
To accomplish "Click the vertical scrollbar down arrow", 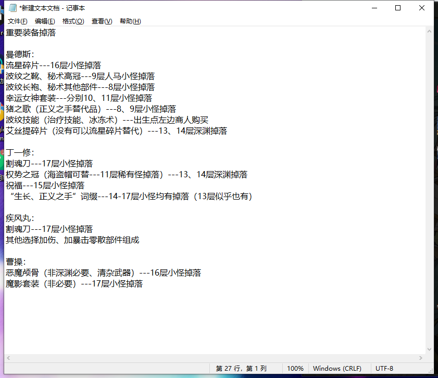I will pos(429,349).
